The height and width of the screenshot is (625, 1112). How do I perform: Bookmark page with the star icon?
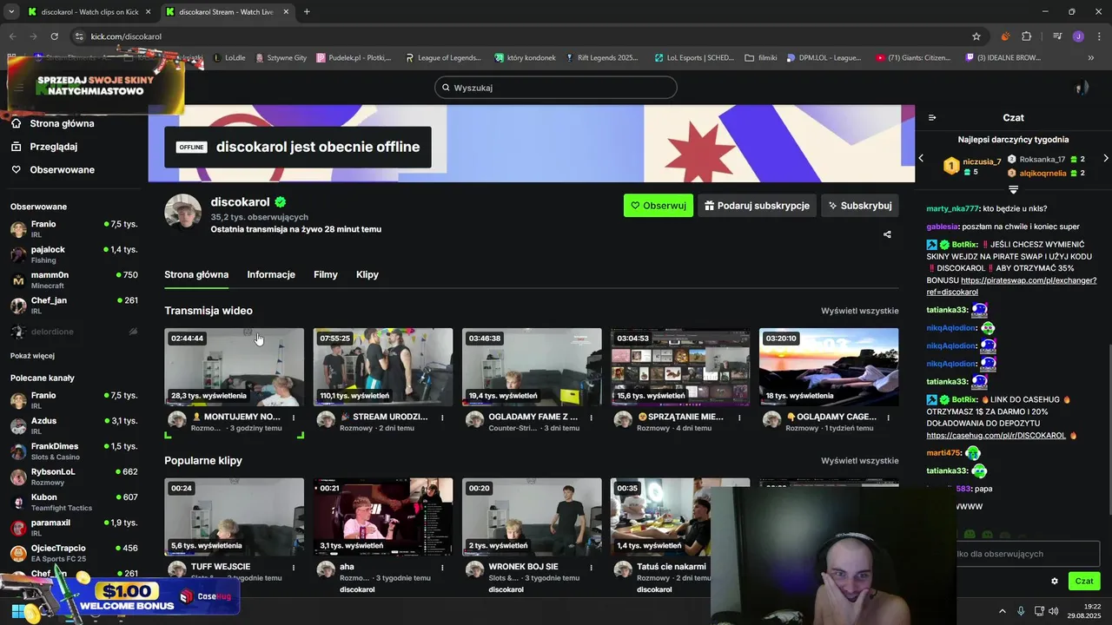(976, 36)
